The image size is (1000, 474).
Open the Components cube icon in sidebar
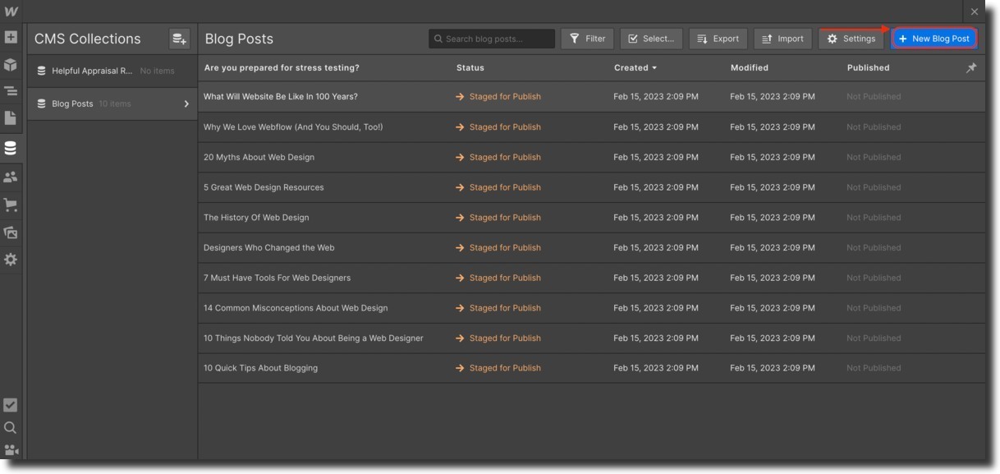point(11,65)
